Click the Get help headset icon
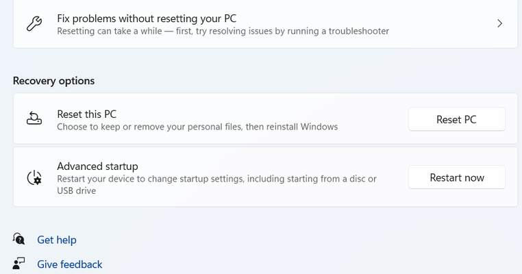Screen dimensions: 522x274 19,238
